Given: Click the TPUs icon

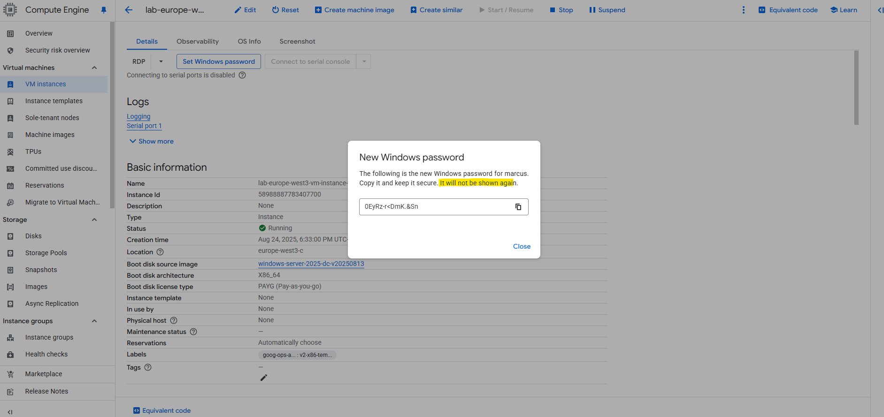Looking at the screenshot, I should click(10, 152).
